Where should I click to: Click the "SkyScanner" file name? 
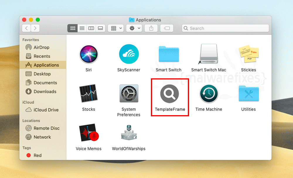pyautogui.click(x=129, y=70)
